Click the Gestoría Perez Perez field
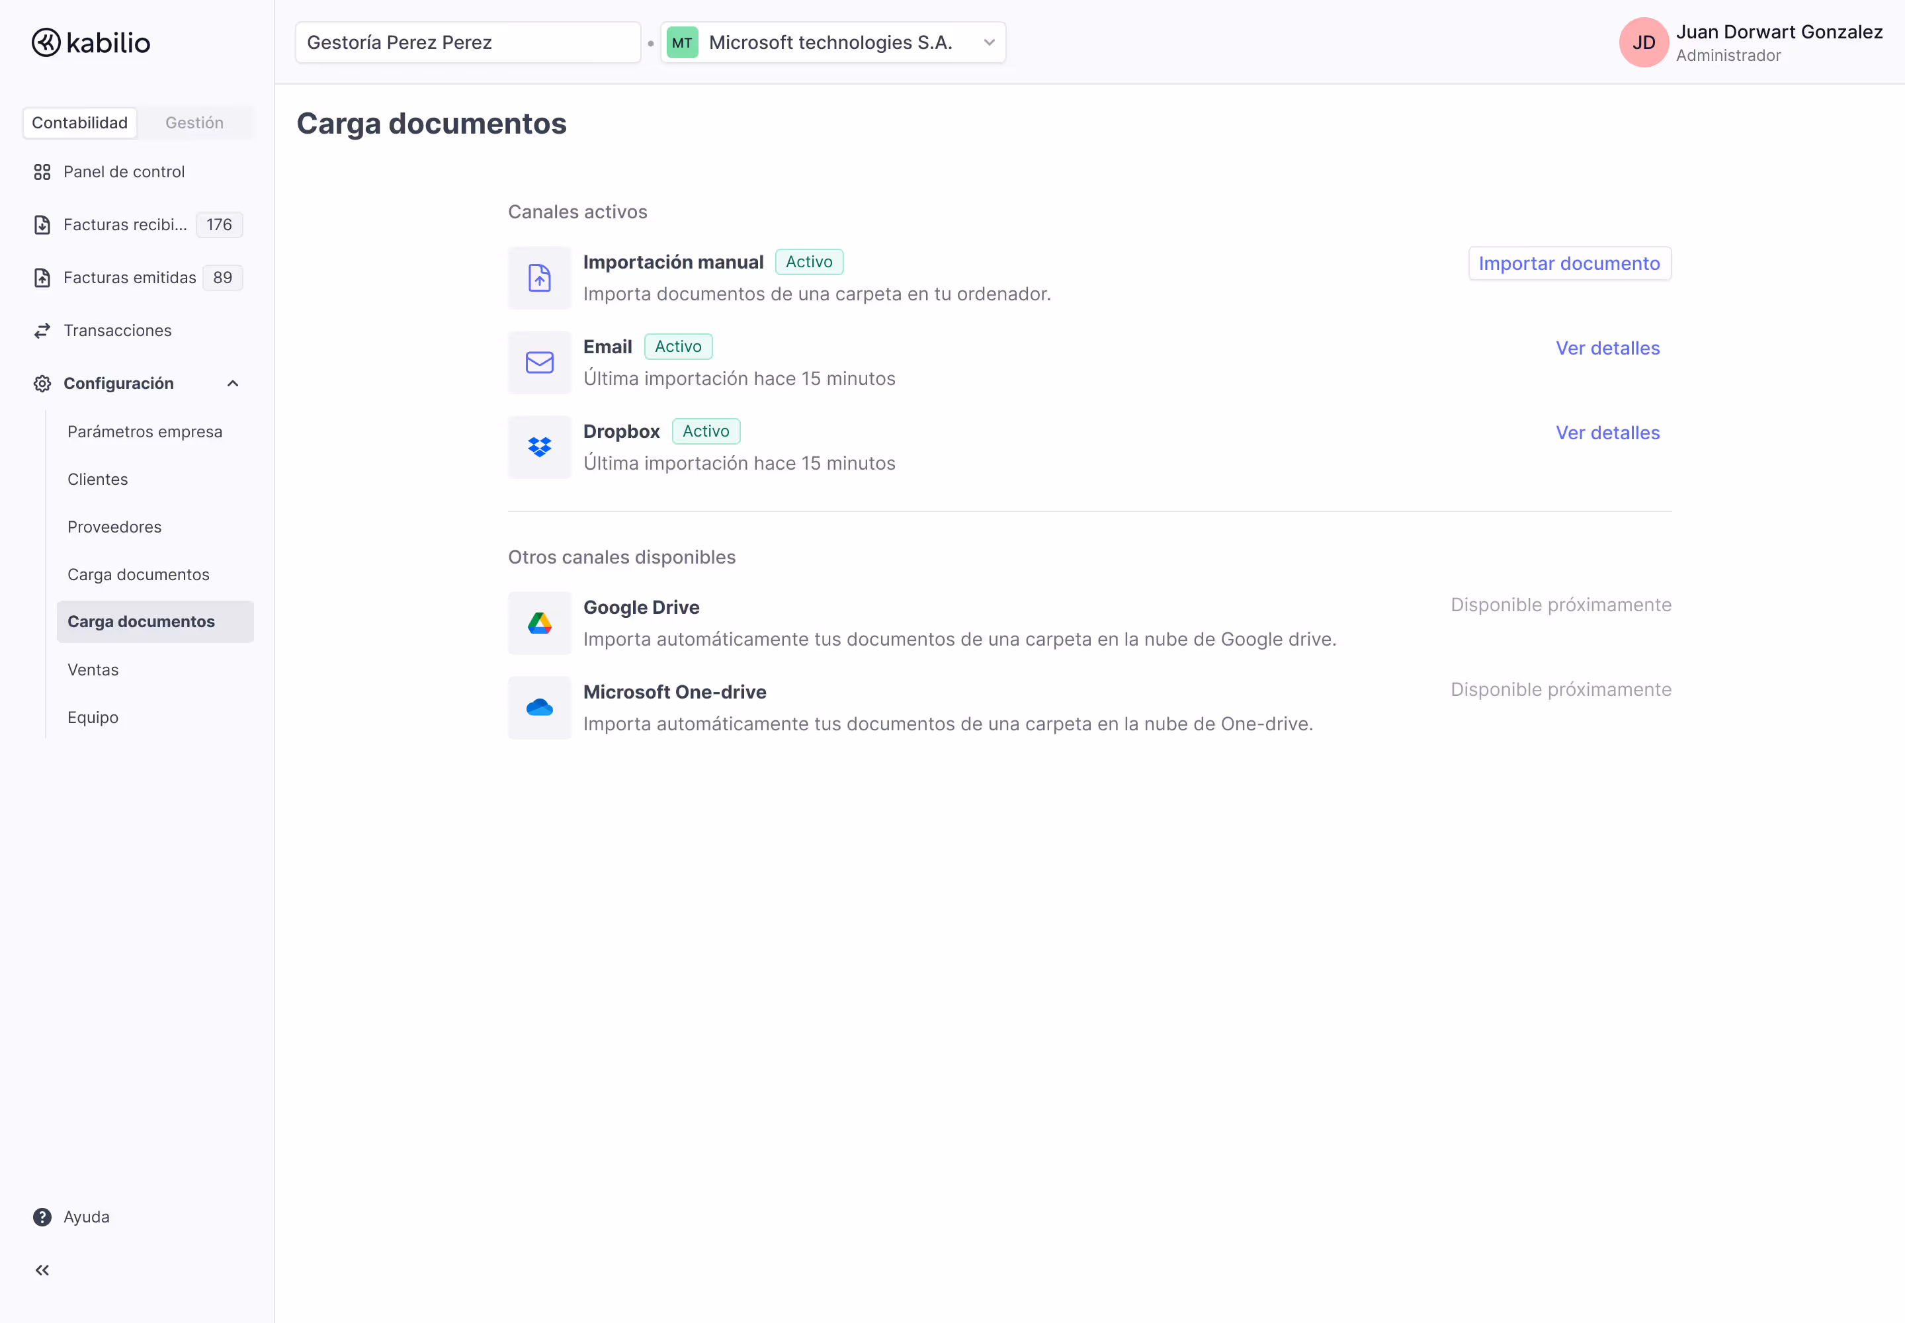The width and height of the screenshot is (1905, 1323). (468, 42)
